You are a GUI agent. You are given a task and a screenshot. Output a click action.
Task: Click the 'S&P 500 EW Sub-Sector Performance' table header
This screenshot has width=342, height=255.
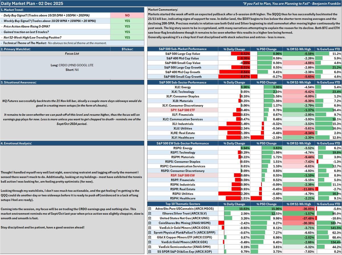click(x=183, y=143)
